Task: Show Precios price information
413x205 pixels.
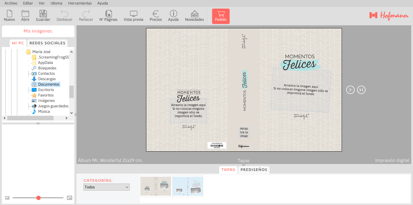Action: (x=156, y=16)
